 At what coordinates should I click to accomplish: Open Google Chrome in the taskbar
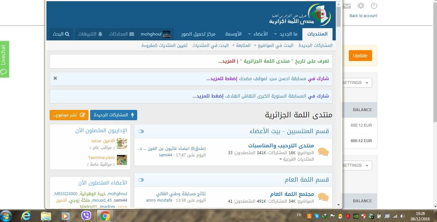coord(105,216)
